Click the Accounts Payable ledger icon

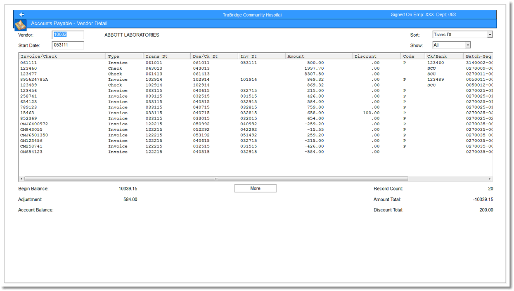pos(21,25)
